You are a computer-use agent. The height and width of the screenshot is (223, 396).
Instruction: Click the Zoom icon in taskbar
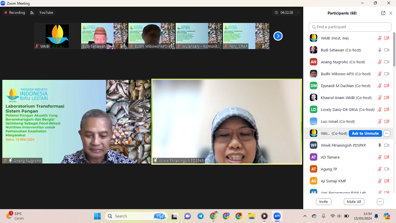[277, 216]
